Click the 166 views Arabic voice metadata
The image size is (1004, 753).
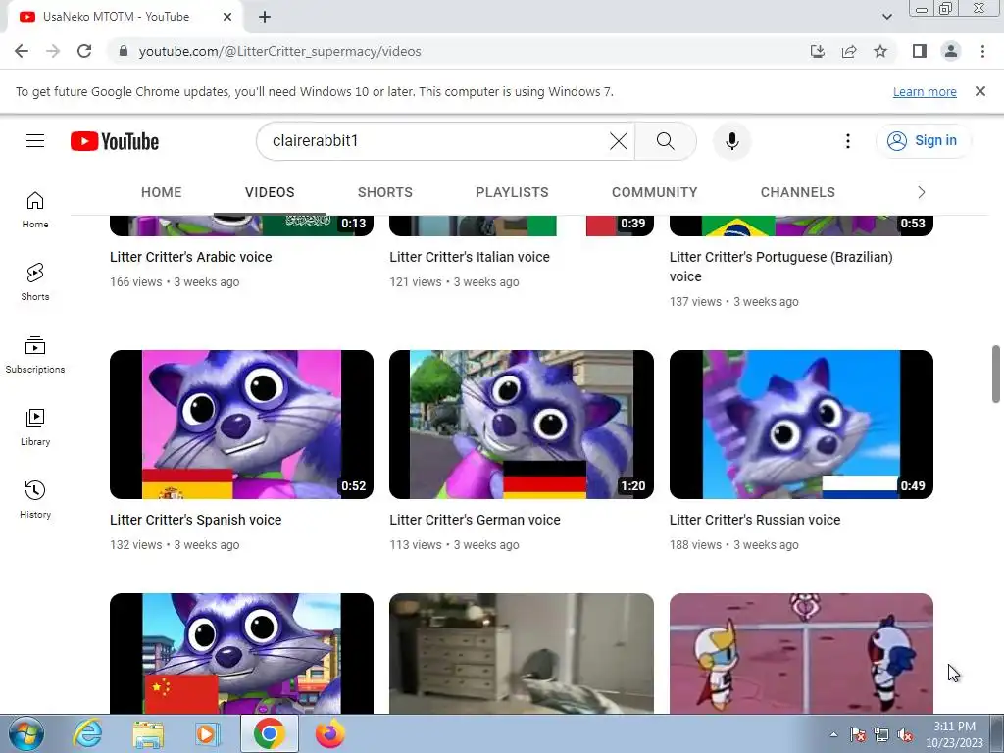click(x=175, y=281)
